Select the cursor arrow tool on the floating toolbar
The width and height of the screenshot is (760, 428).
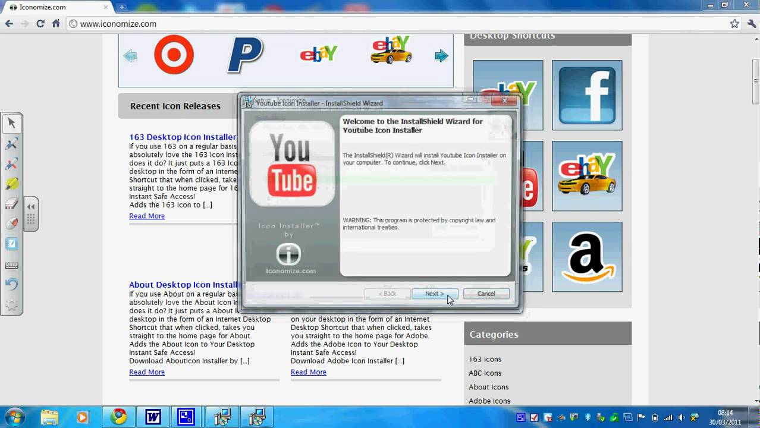click(12, 124)
